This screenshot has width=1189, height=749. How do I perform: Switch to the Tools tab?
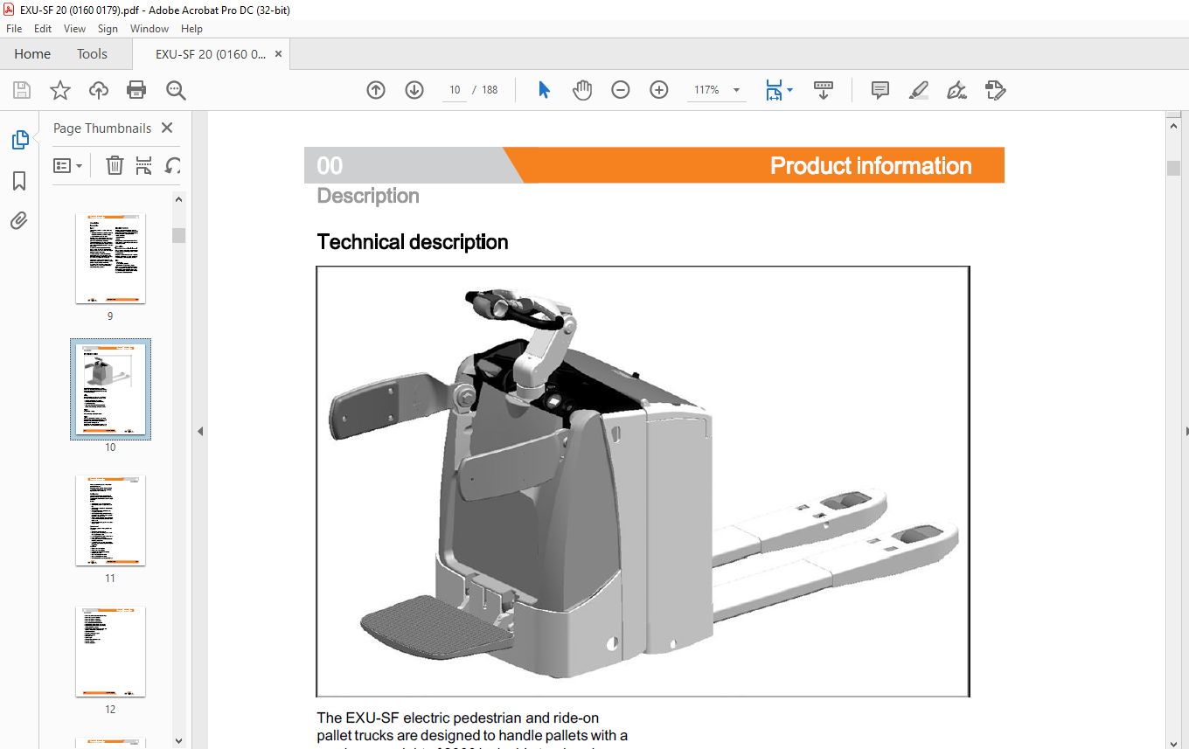[x=92, y=54]
